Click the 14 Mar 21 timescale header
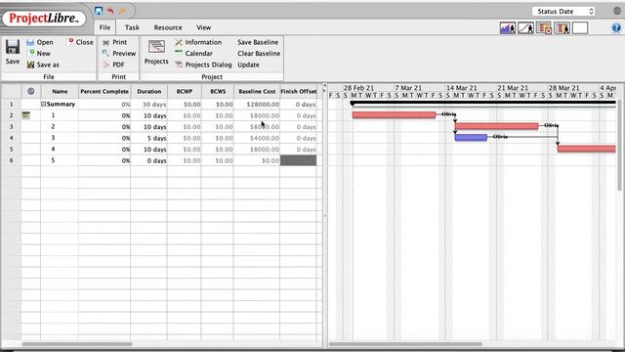This screenshot has height=352, width=625. pyautogui.click(x=461, y=87)
